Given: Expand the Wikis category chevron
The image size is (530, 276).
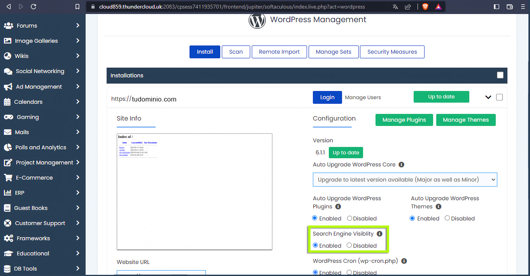Looking at the screenshot, I should click(78, 56).
